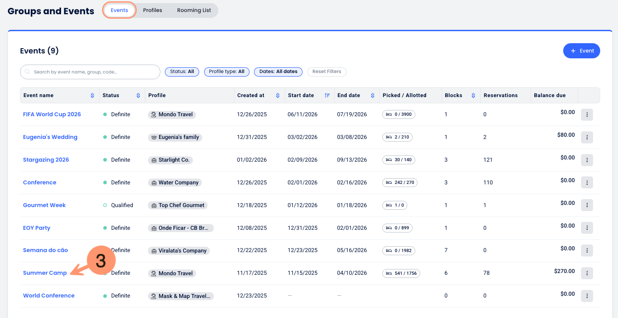Sort by Start date column icon
This screenshot has height=318, width=618.
[x=327, y=95]
